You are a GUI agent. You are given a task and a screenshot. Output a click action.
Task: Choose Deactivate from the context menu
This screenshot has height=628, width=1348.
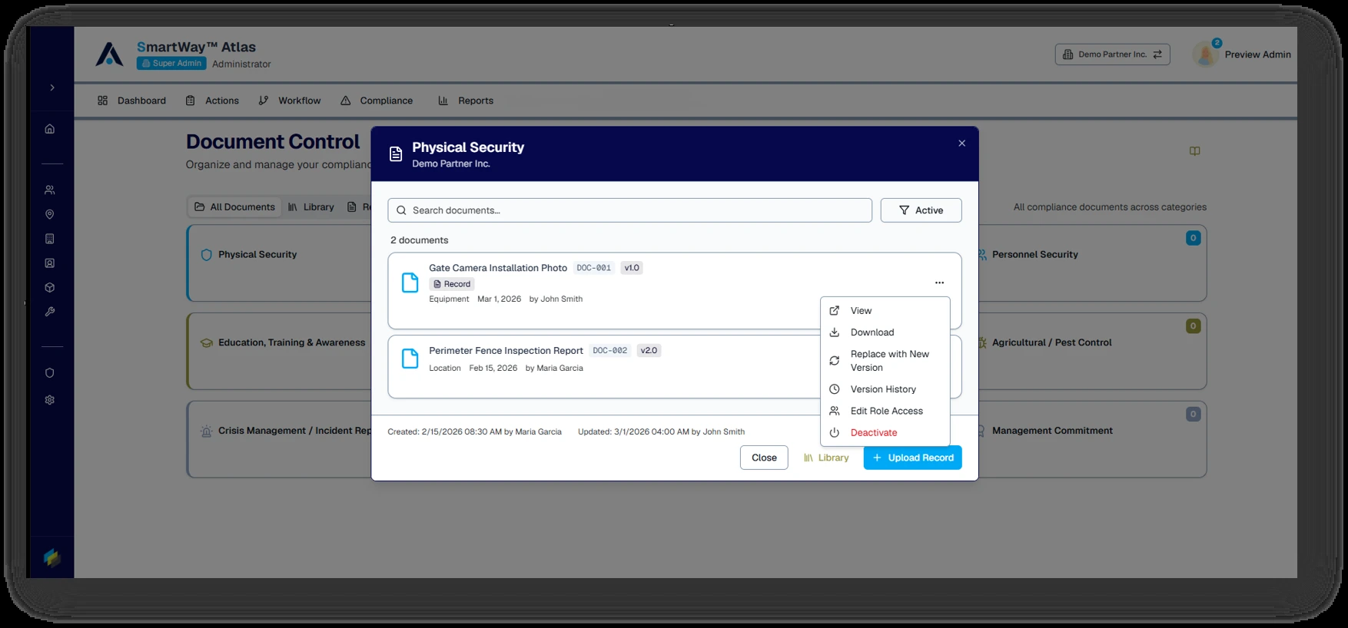tap(885, 432)
